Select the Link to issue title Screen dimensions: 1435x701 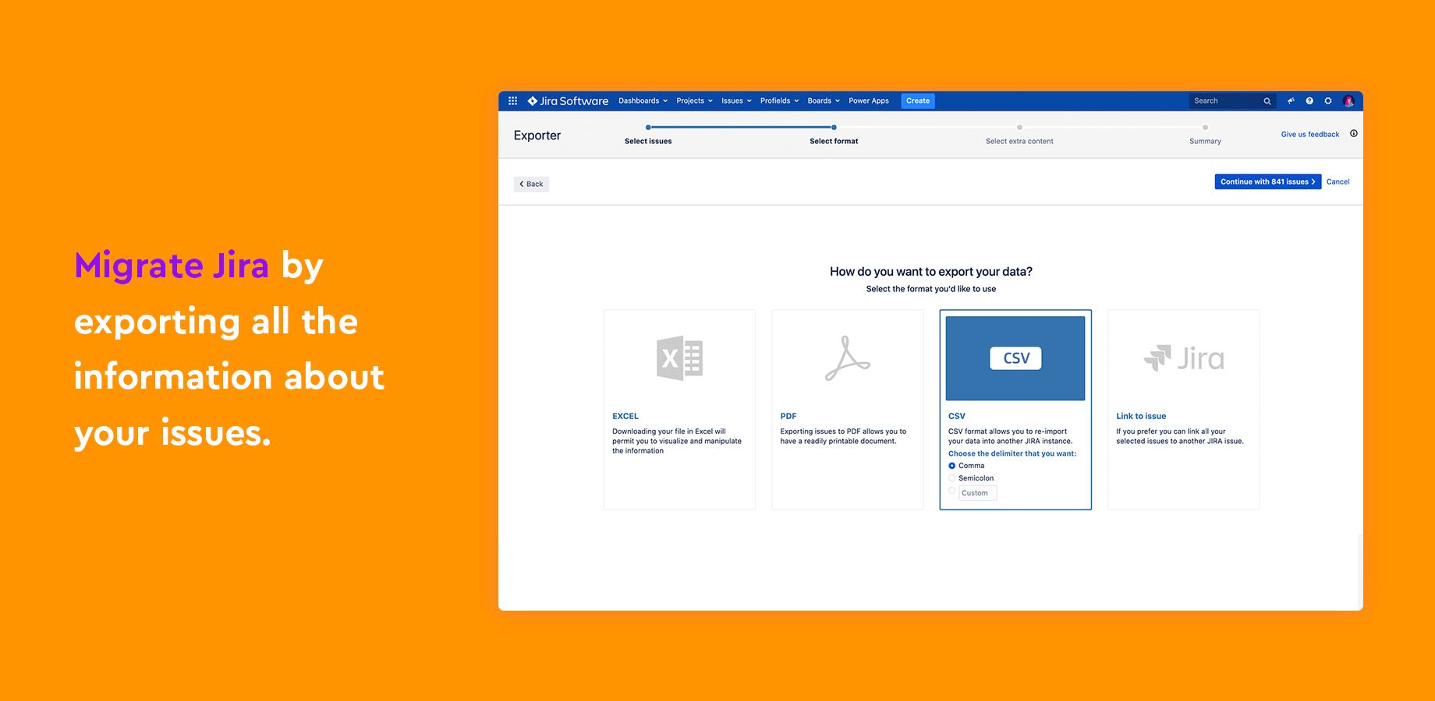[1141, 416]
